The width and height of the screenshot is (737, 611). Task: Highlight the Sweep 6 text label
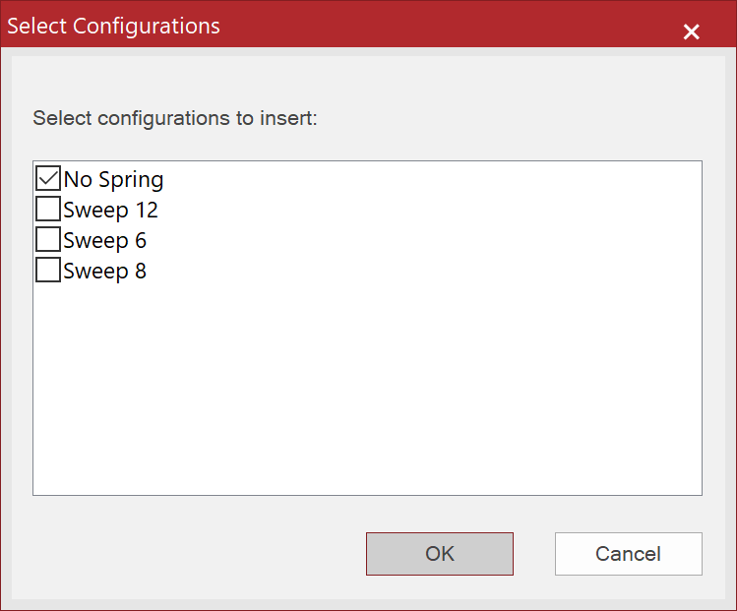point(105,241)
